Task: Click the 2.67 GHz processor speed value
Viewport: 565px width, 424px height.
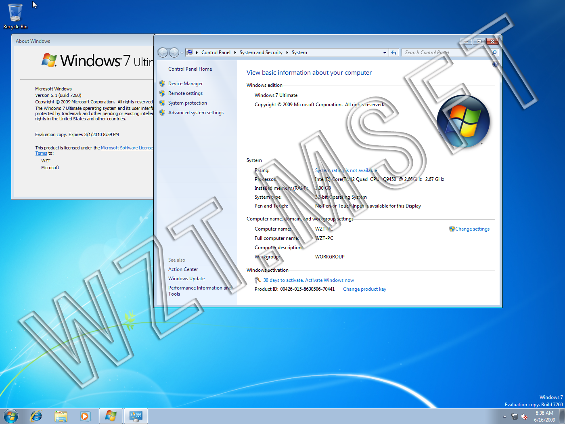Action: tap(435, 179)
